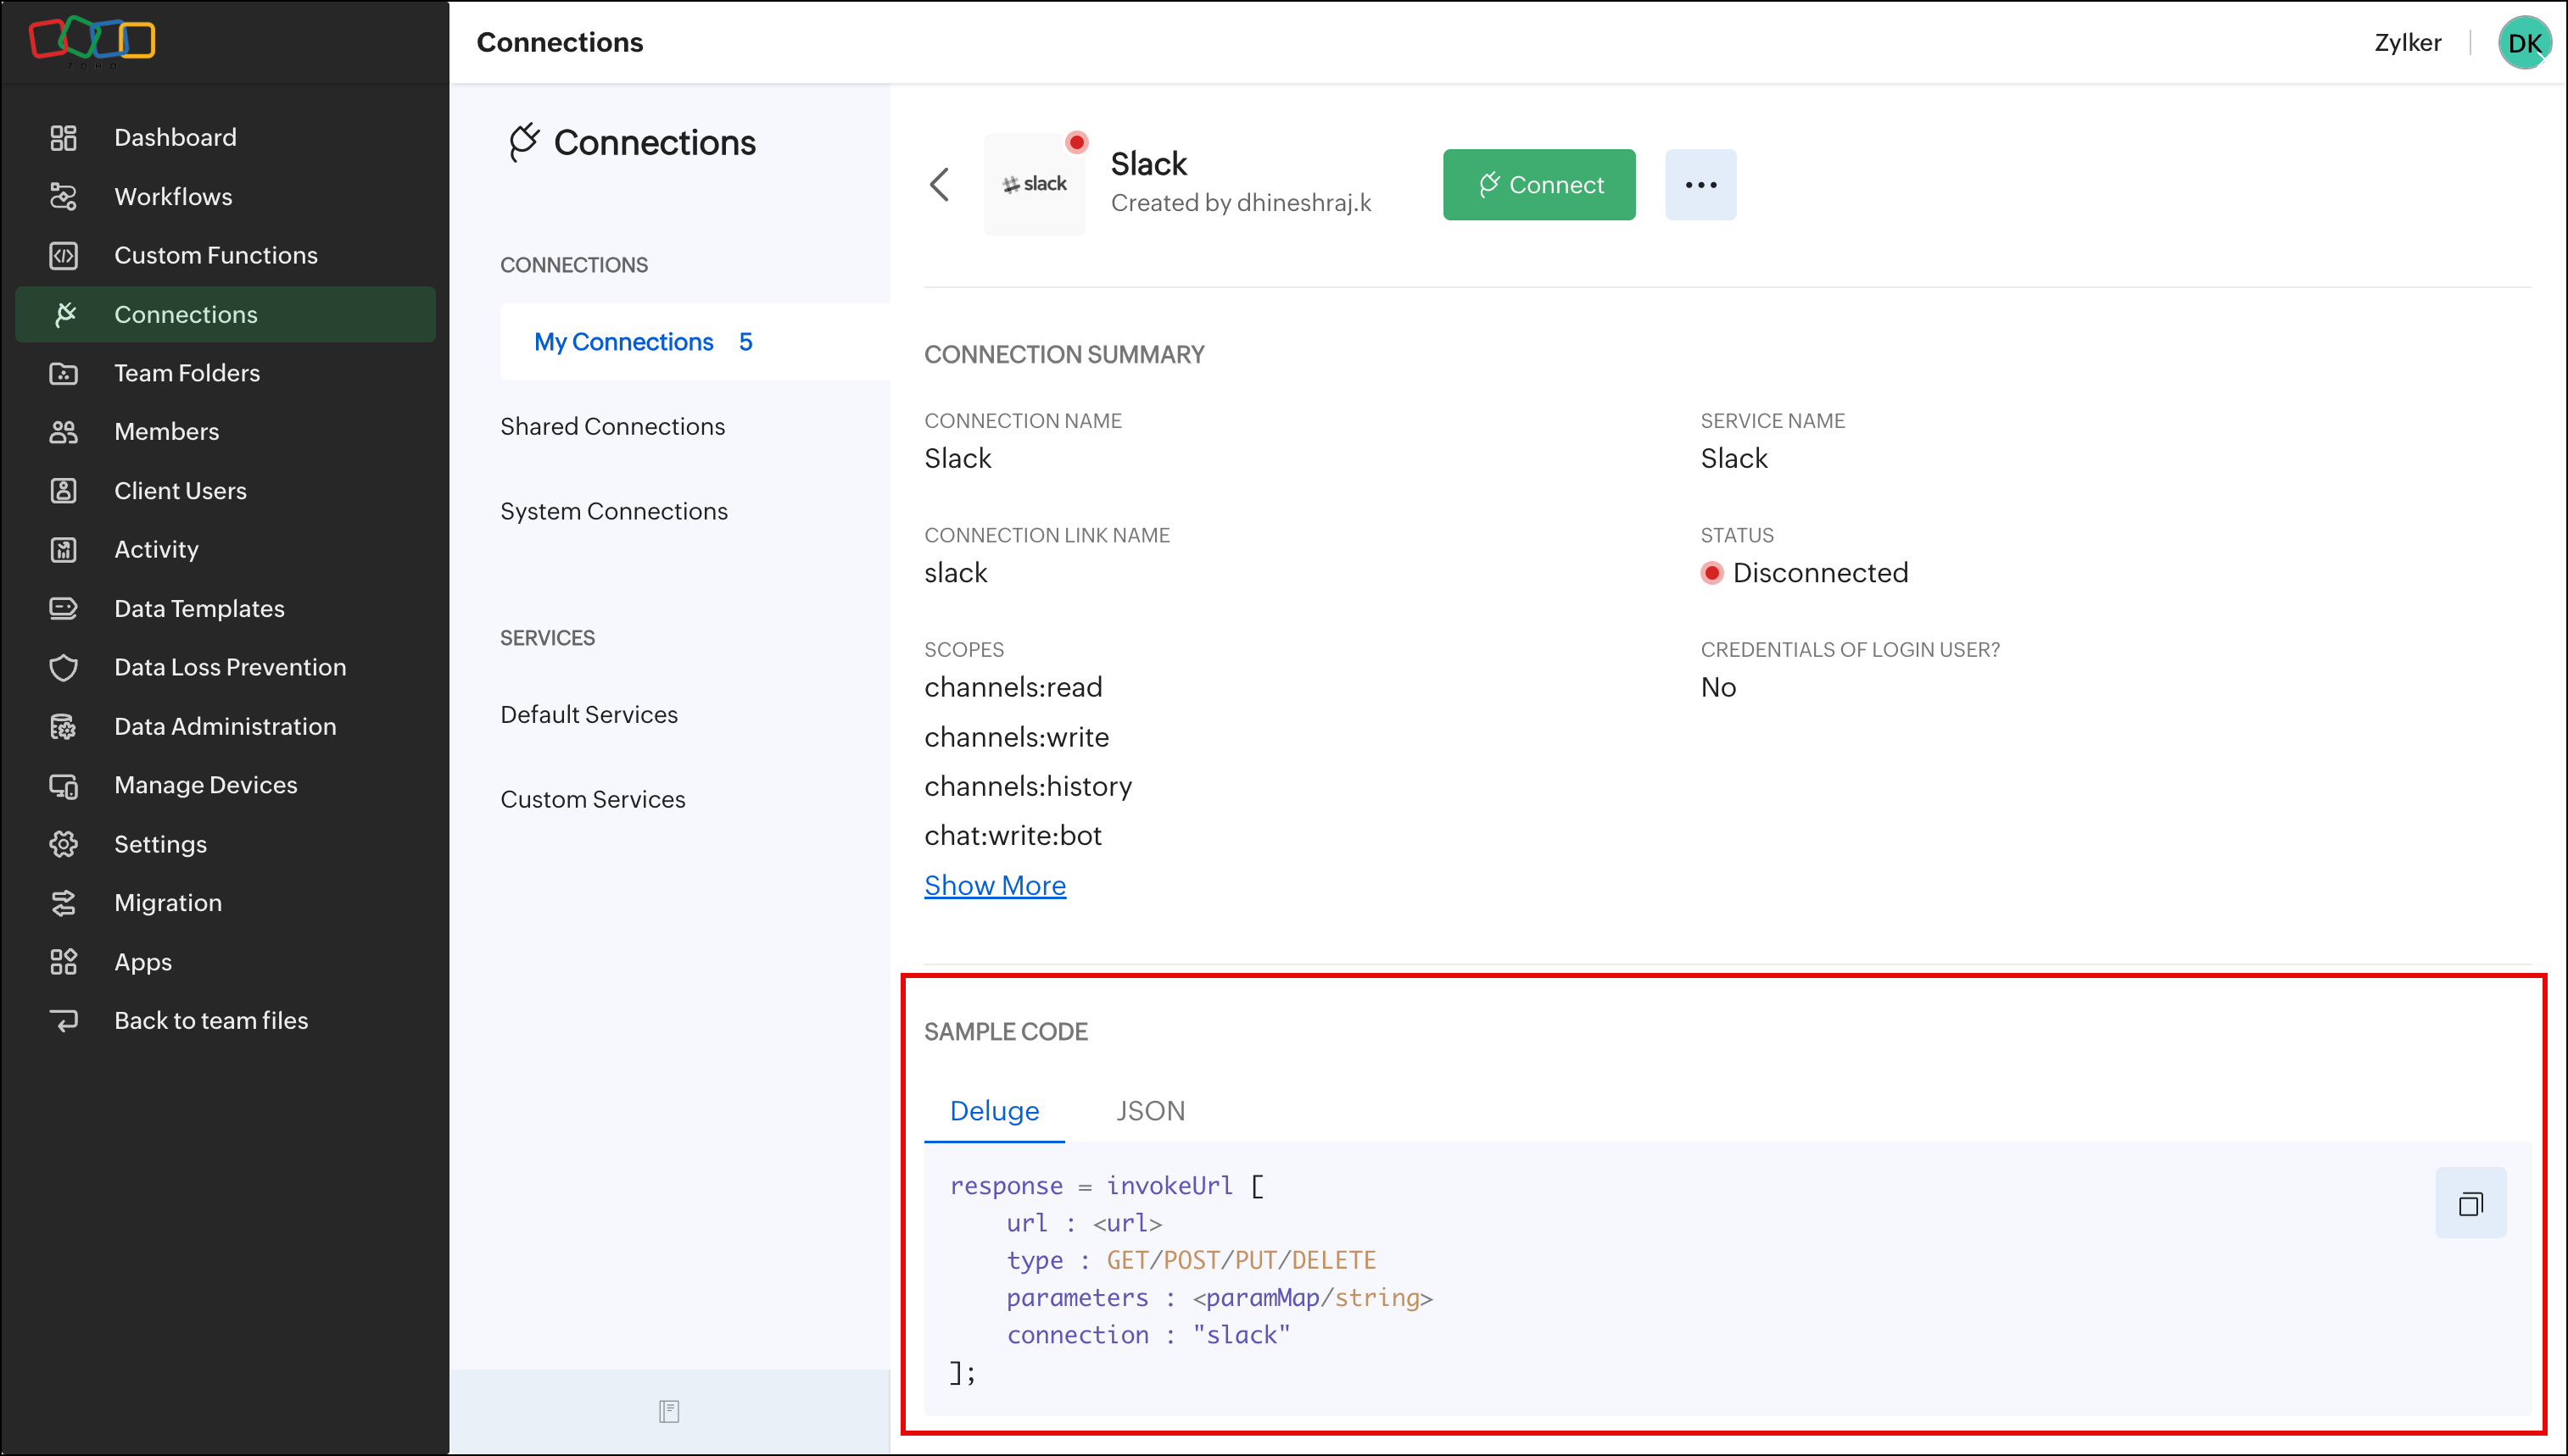Click the panel collapse icon at bottom

[668, 1411]
